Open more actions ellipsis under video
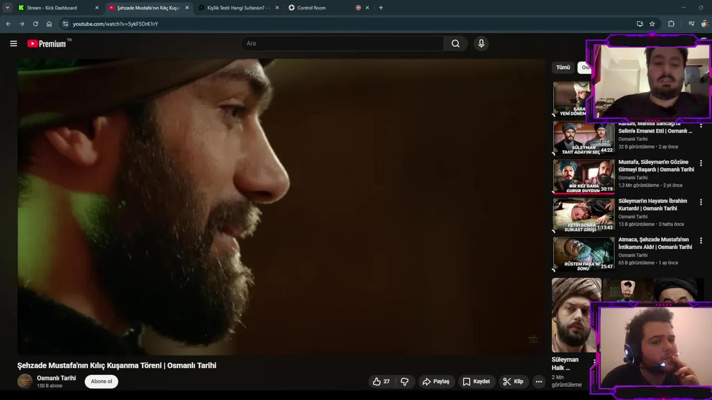 538,381
